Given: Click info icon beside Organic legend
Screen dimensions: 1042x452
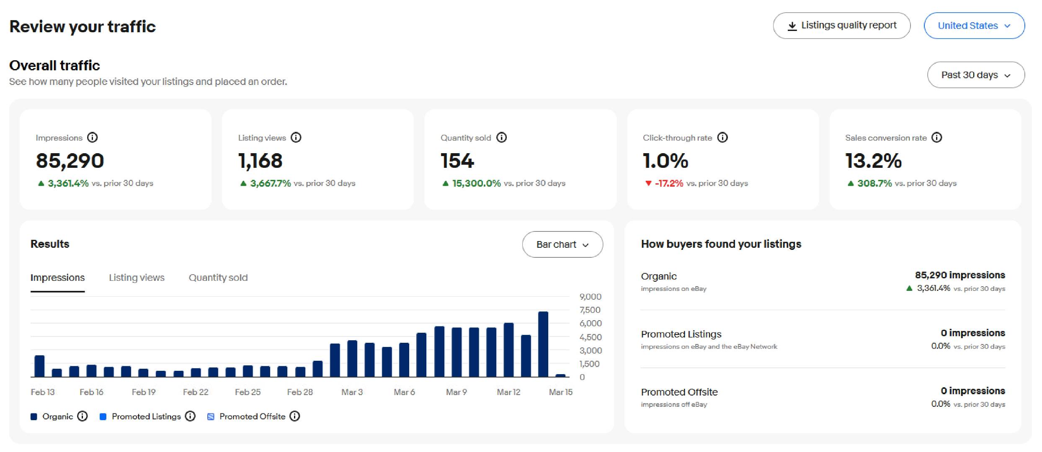Looking at the screenshot, I should click(83, 416).
